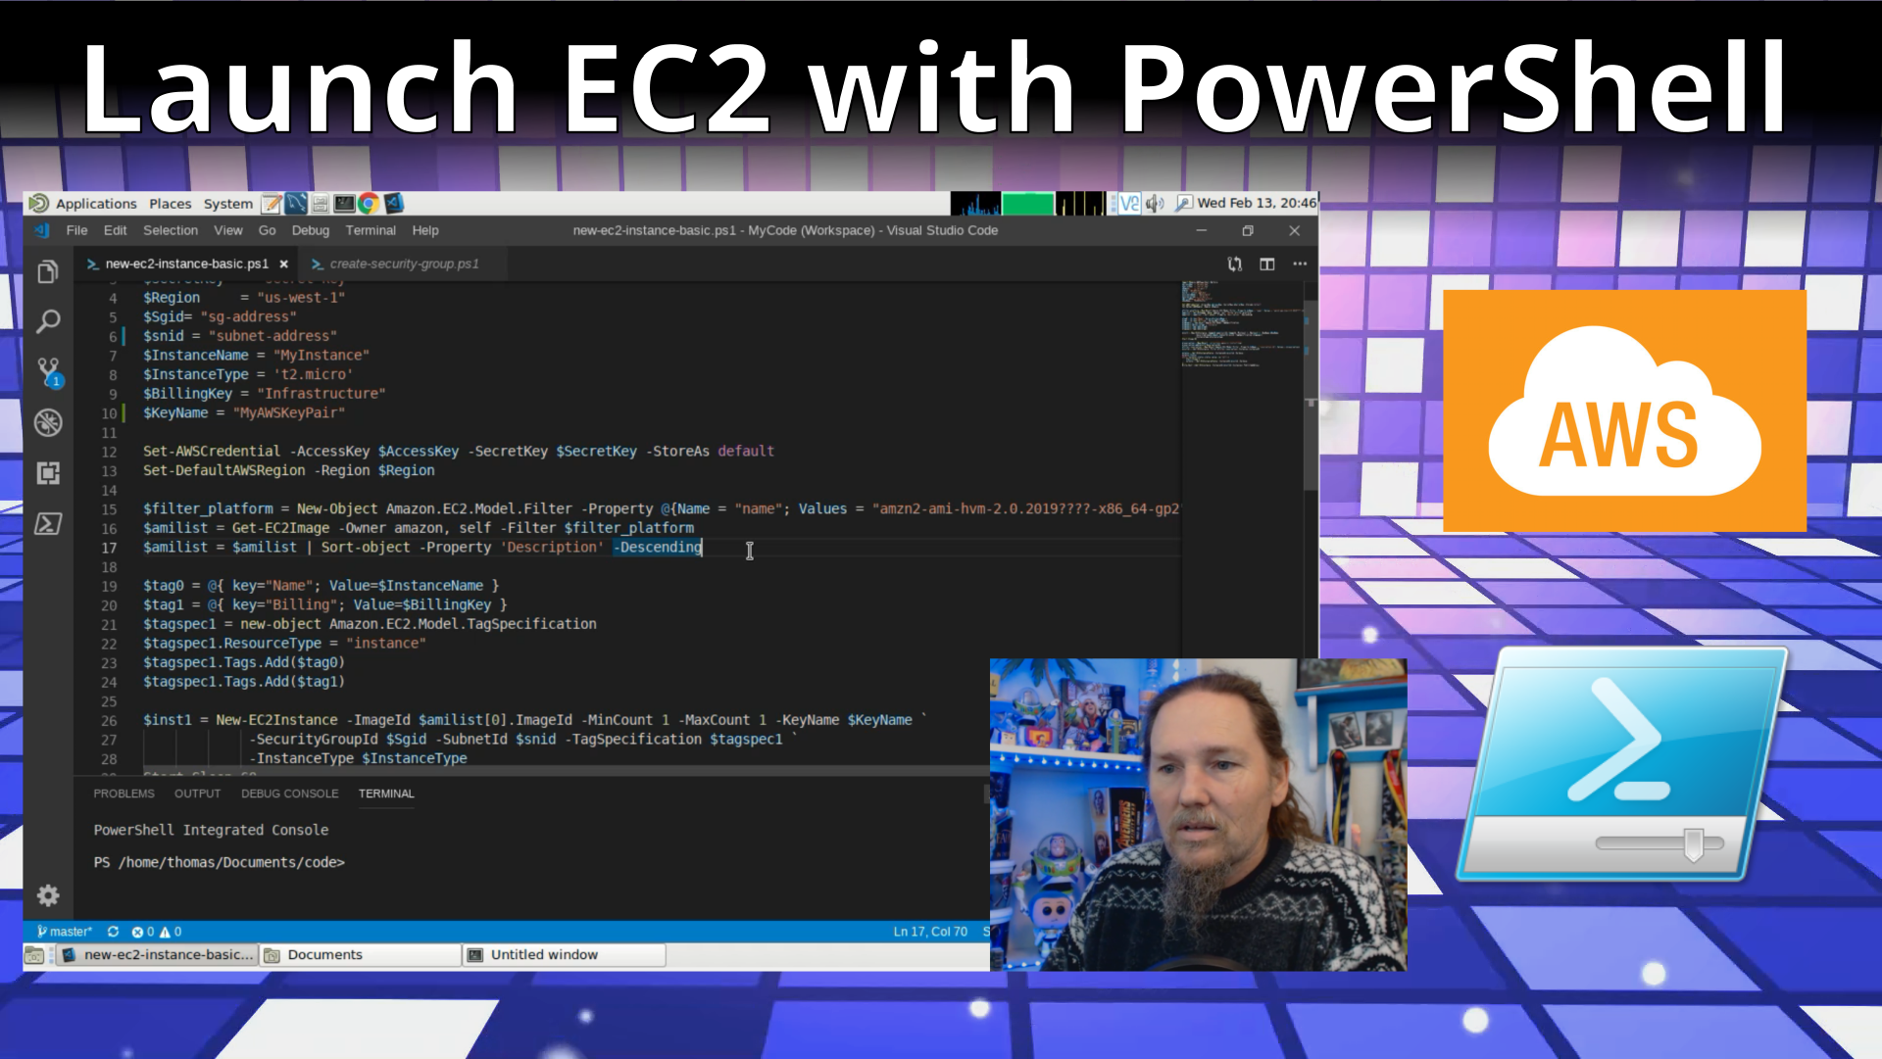Switch to the OUTPUT tab in panel

(x=195, y=793)
